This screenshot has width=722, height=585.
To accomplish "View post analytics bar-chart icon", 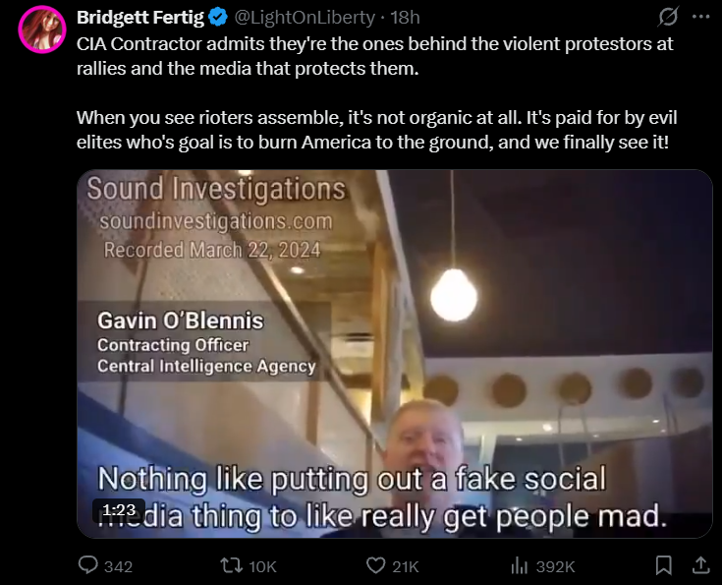I will click(519, 565).
